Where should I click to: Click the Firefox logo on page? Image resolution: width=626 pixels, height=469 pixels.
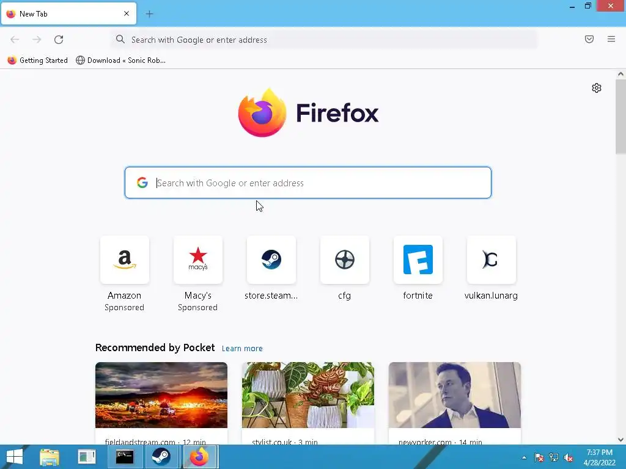pos(308,113)
